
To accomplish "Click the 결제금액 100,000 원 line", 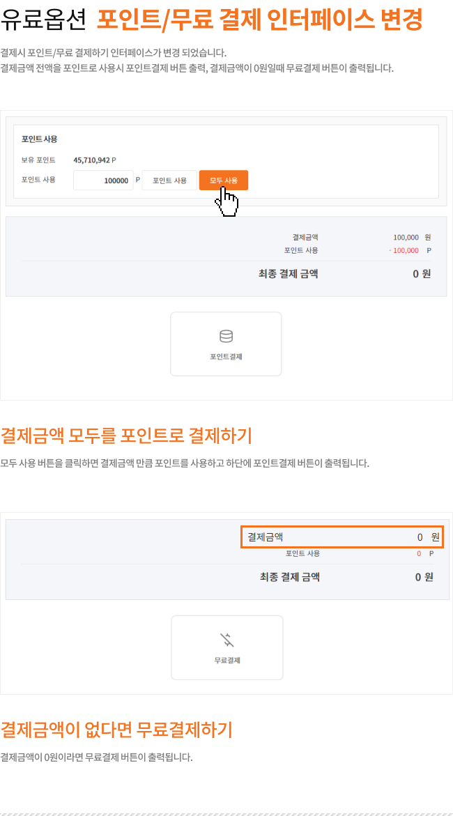I will pos(362,238).
